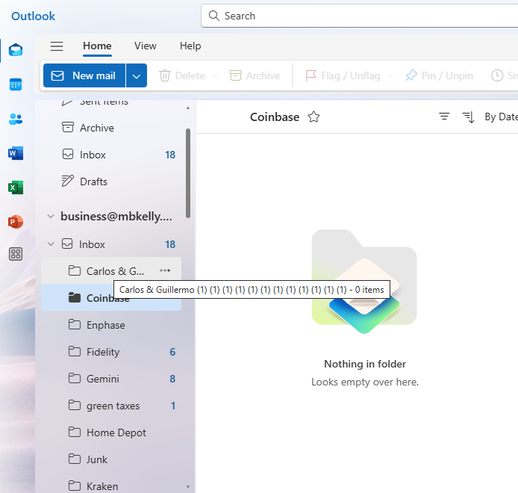
Task: Open the Fidelity folder
Action: (111, 352)
